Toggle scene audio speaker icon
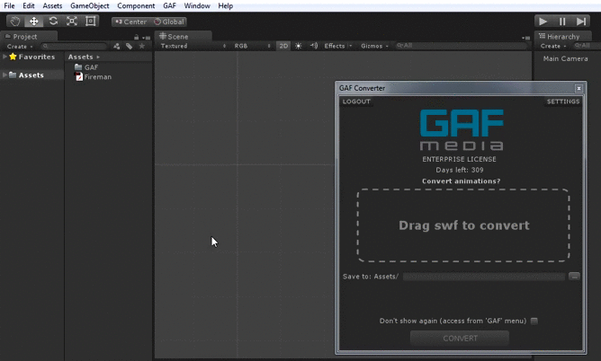Image resolution: width=601 pixels, height=361 pixels. coord(314,46)
